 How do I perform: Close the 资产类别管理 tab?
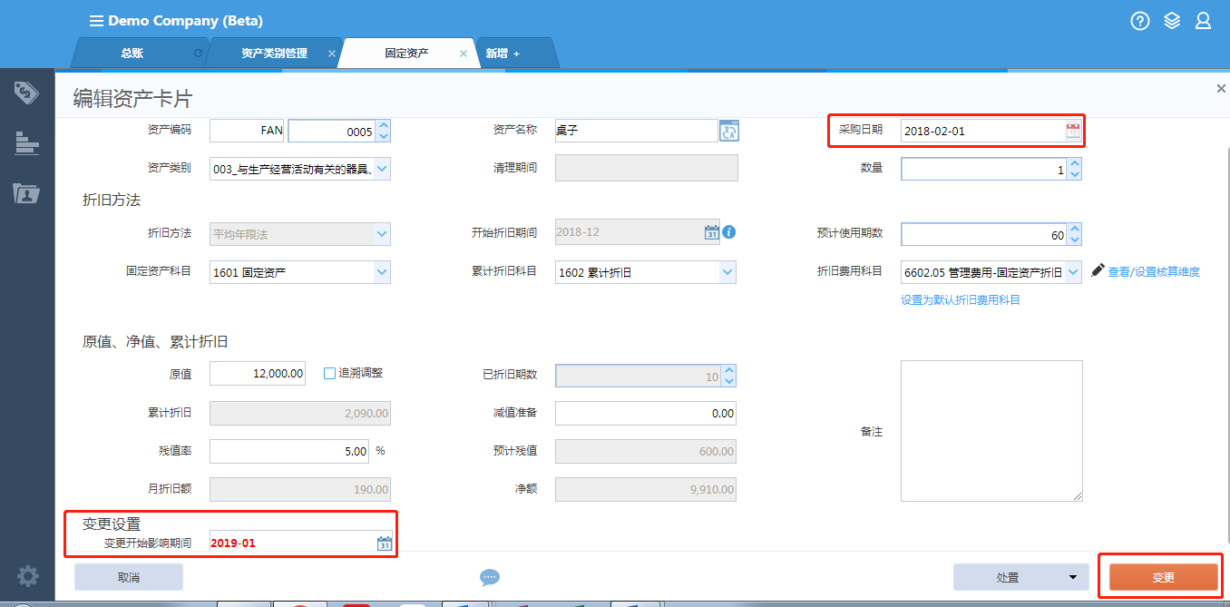click(x=331, y=54)
